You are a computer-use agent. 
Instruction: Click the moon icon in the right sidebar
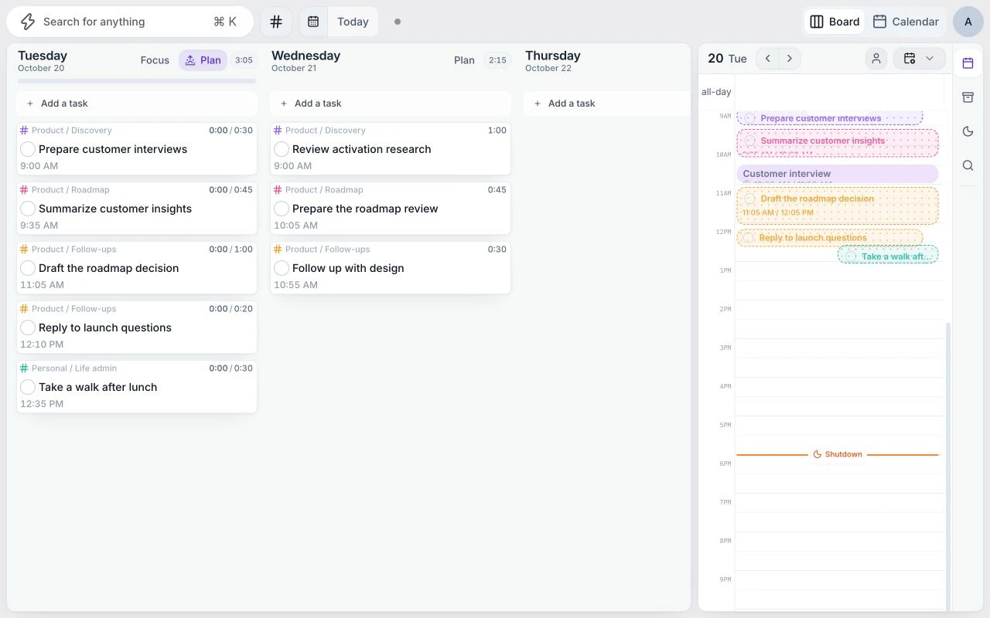[968, 131]
